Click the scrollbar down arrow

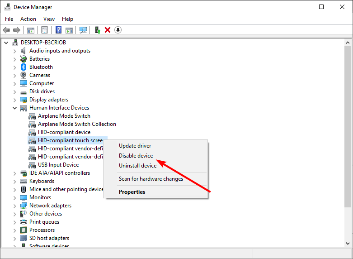[348, 244]
